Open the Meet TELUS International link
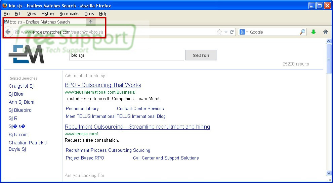333x183 pixels. 91,116
